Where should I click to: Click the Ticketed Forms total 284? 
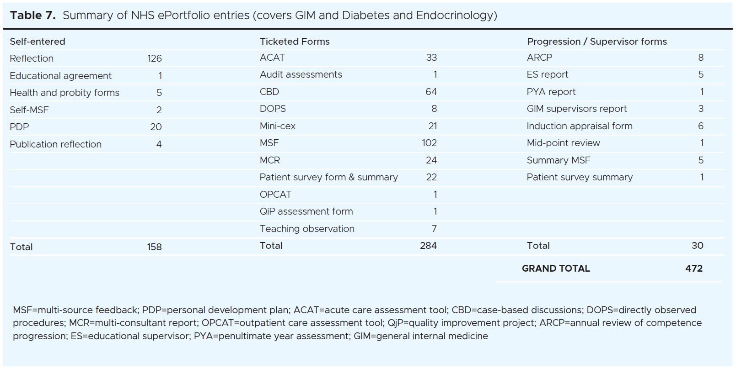pyautogui.click(x=428, y=246)
